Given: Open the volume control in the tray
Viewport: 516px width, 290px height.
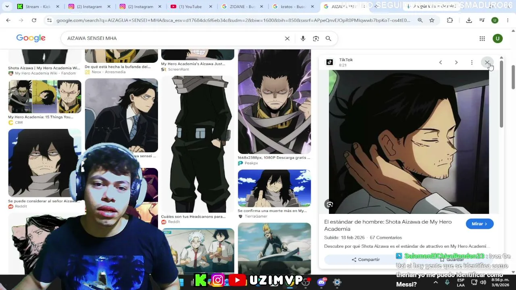Looking at the screenshot, I should pyautogui.click(x=483, y=282).
